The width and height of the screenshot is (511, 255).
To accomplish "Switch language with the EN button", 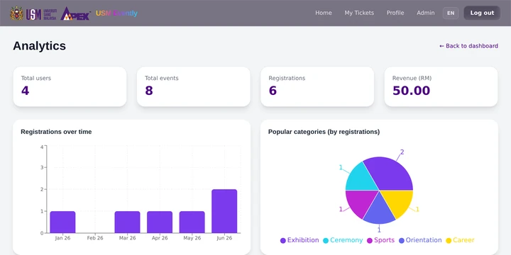I will [451, 13].
